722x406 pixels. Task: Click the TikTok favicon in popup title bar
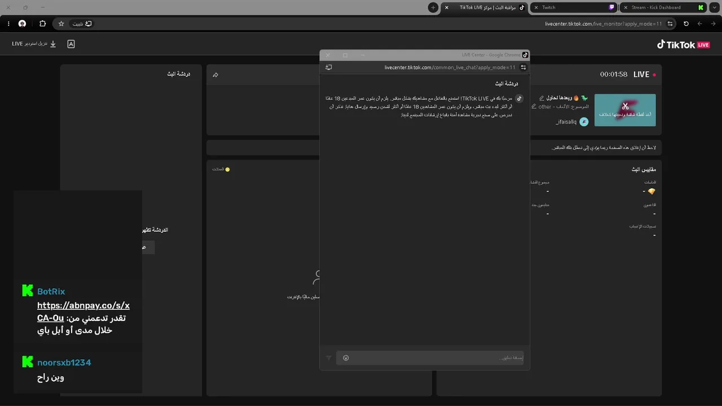[525, 55]
